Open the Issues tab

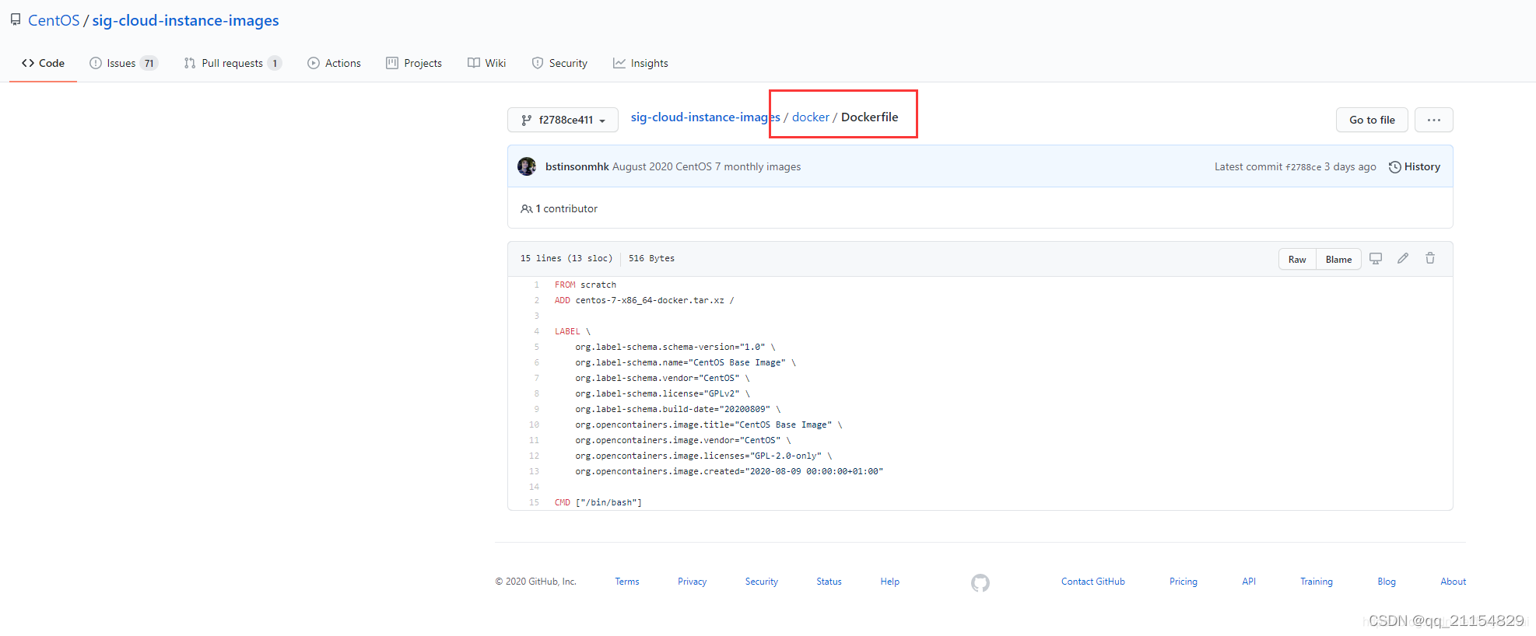(124, 63)
